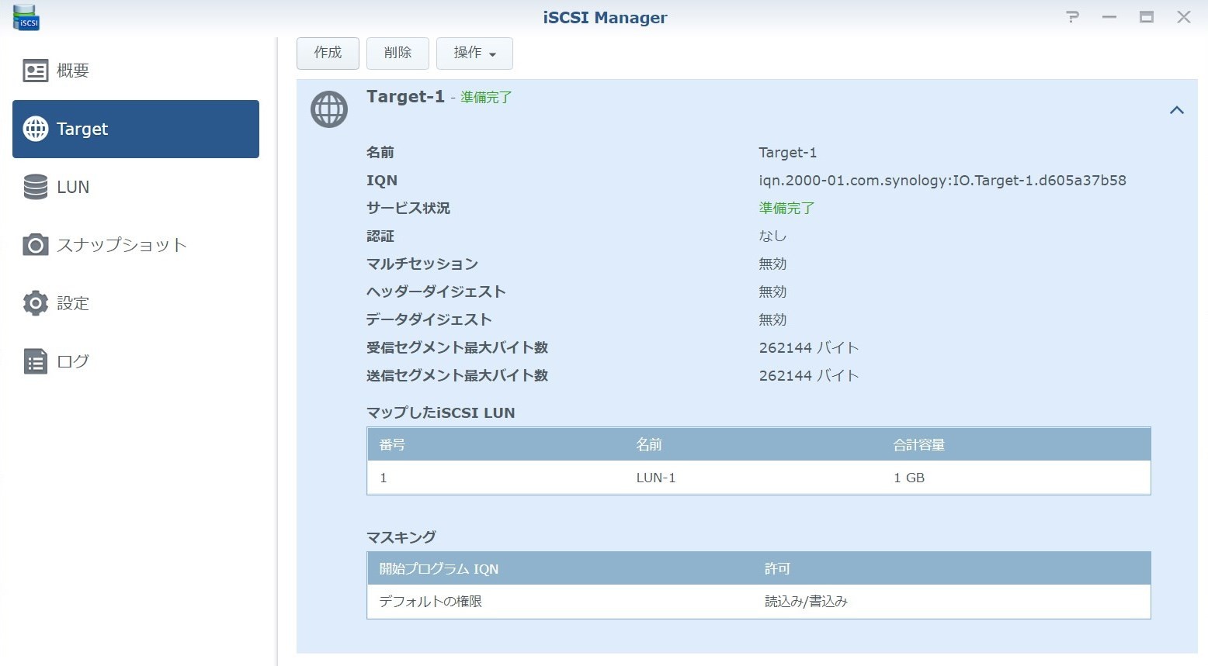Click the Target globe icon in sidebar

click(36, 129)
